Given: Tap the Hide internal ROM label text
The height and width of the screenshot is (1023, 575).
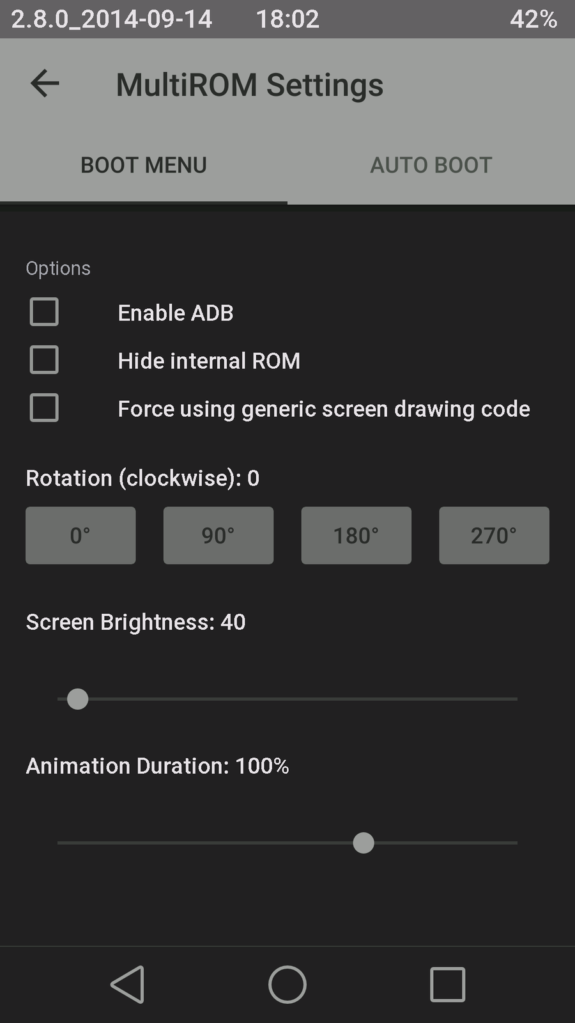Looking at the screenshot, I should pyautogui.click(x=209, y=361).
